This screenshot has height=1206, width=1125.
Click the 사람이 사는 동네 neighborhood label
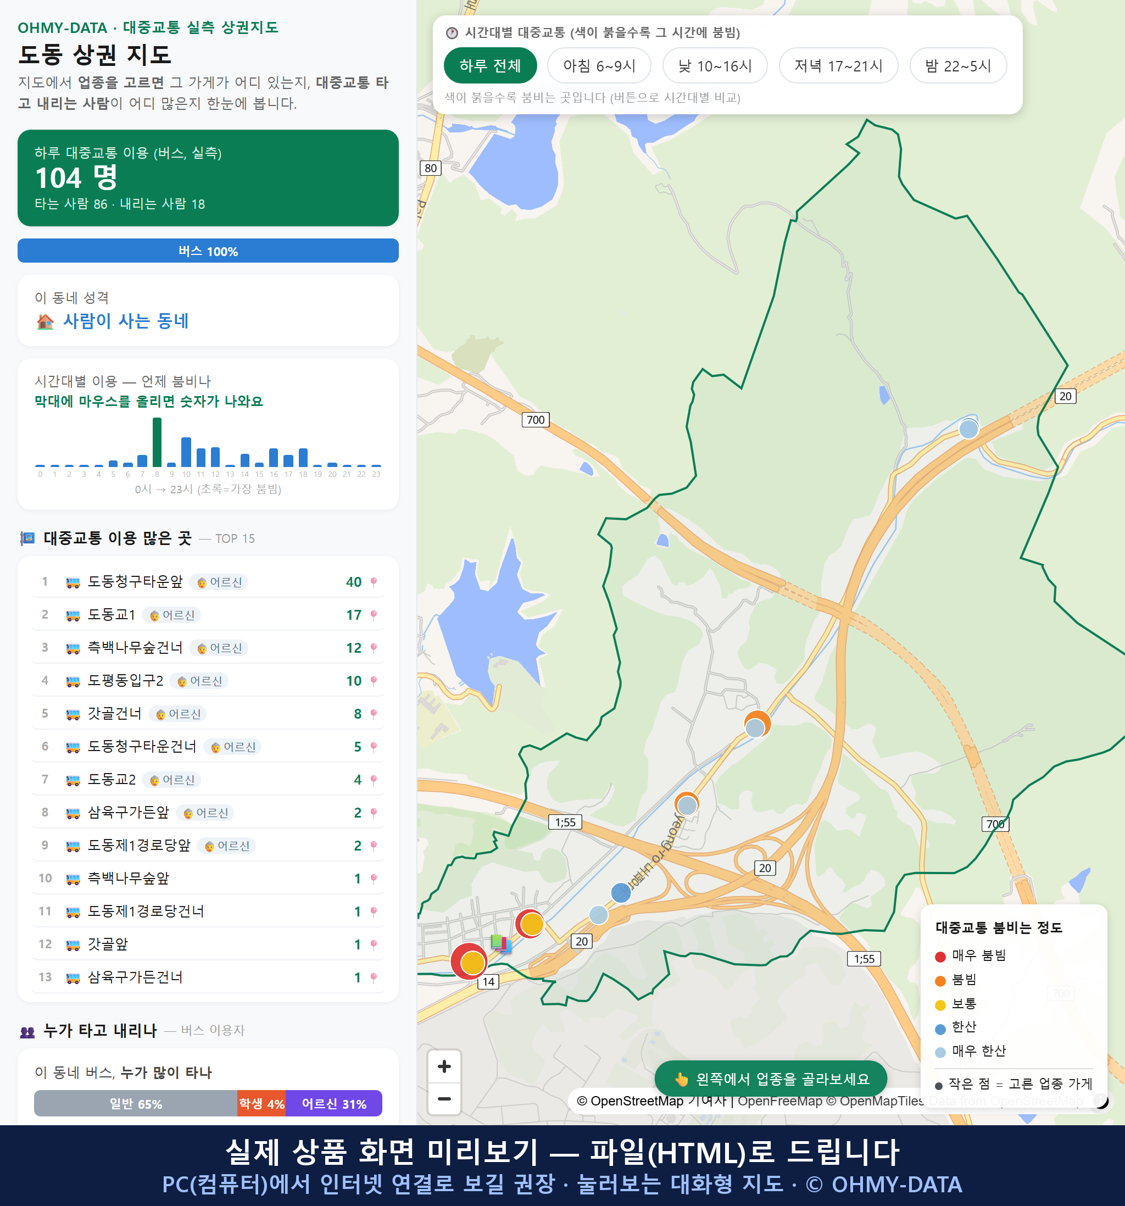click(126, 321)
